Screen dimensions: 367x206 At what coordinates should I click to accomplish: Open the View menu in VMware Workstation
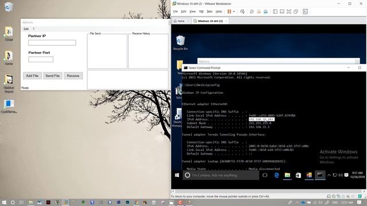193,11
